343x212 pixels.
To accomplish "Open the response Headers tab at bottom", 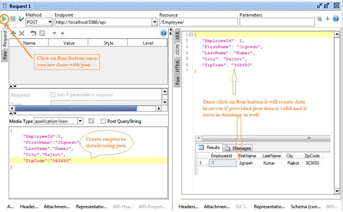I will tap(188, 207).
